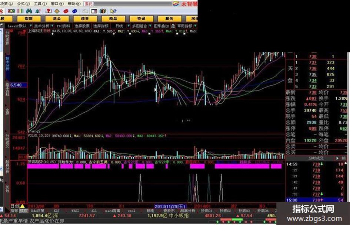Click 图形叠加 in the toolbar

(161, 26)
